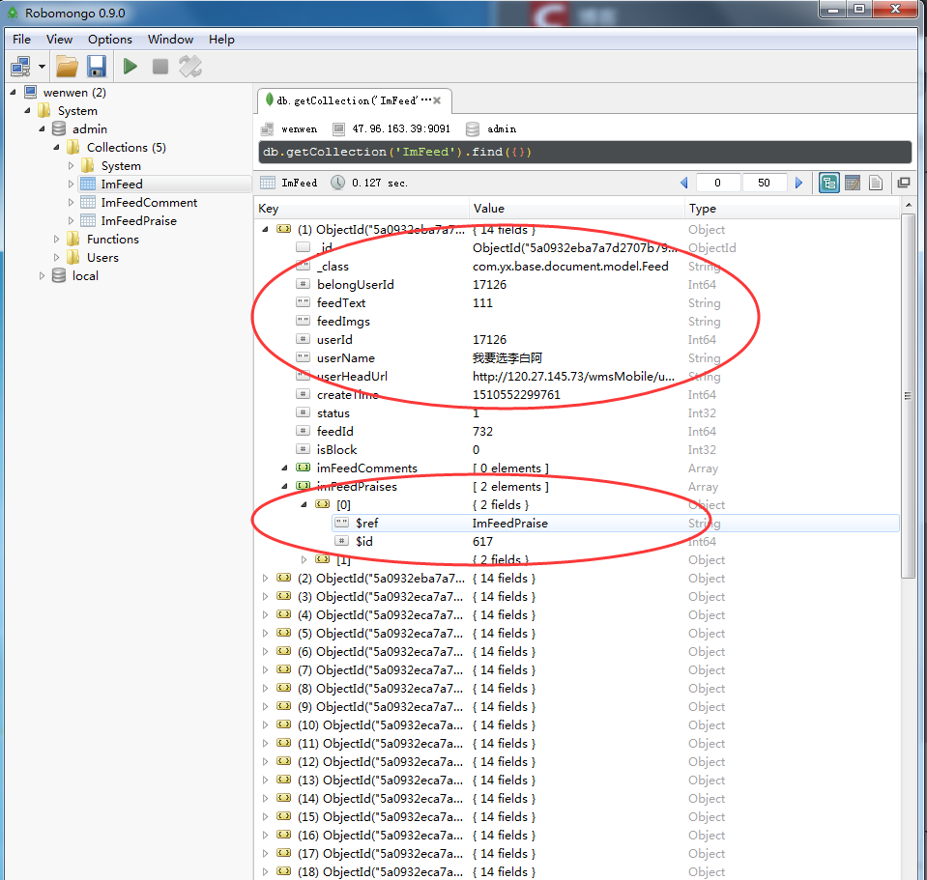Open the File menu

[22, 39]
